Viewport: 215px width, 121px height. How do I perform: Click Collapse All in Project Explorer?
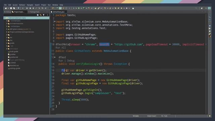(38, 15)
